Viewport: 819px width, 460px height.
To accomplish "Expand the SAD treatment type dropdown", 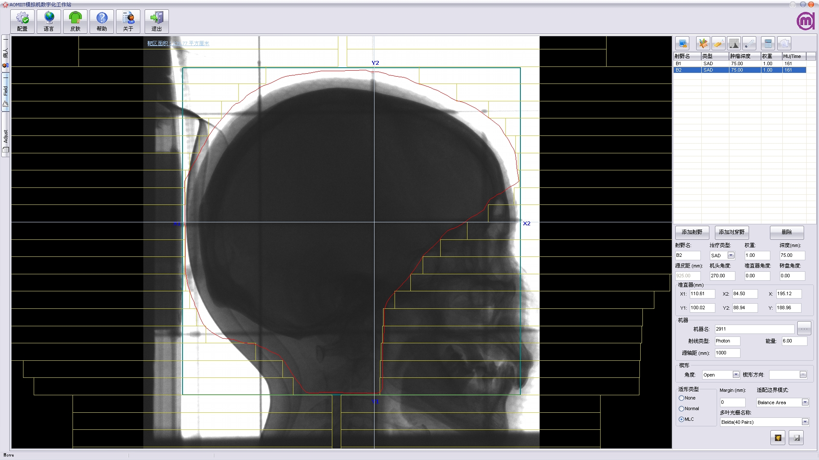I will pos(731,256).
